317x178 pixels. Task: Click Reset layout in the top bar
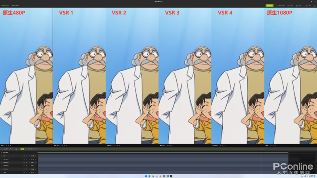pyautogui.click(x=281, y=6)
